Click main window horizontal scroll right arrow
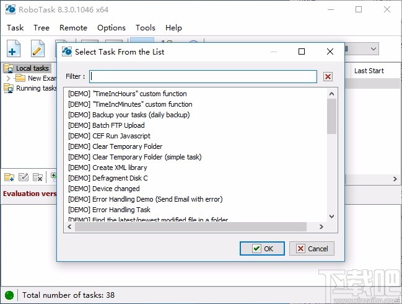402x304 pixels. [395, 179]
